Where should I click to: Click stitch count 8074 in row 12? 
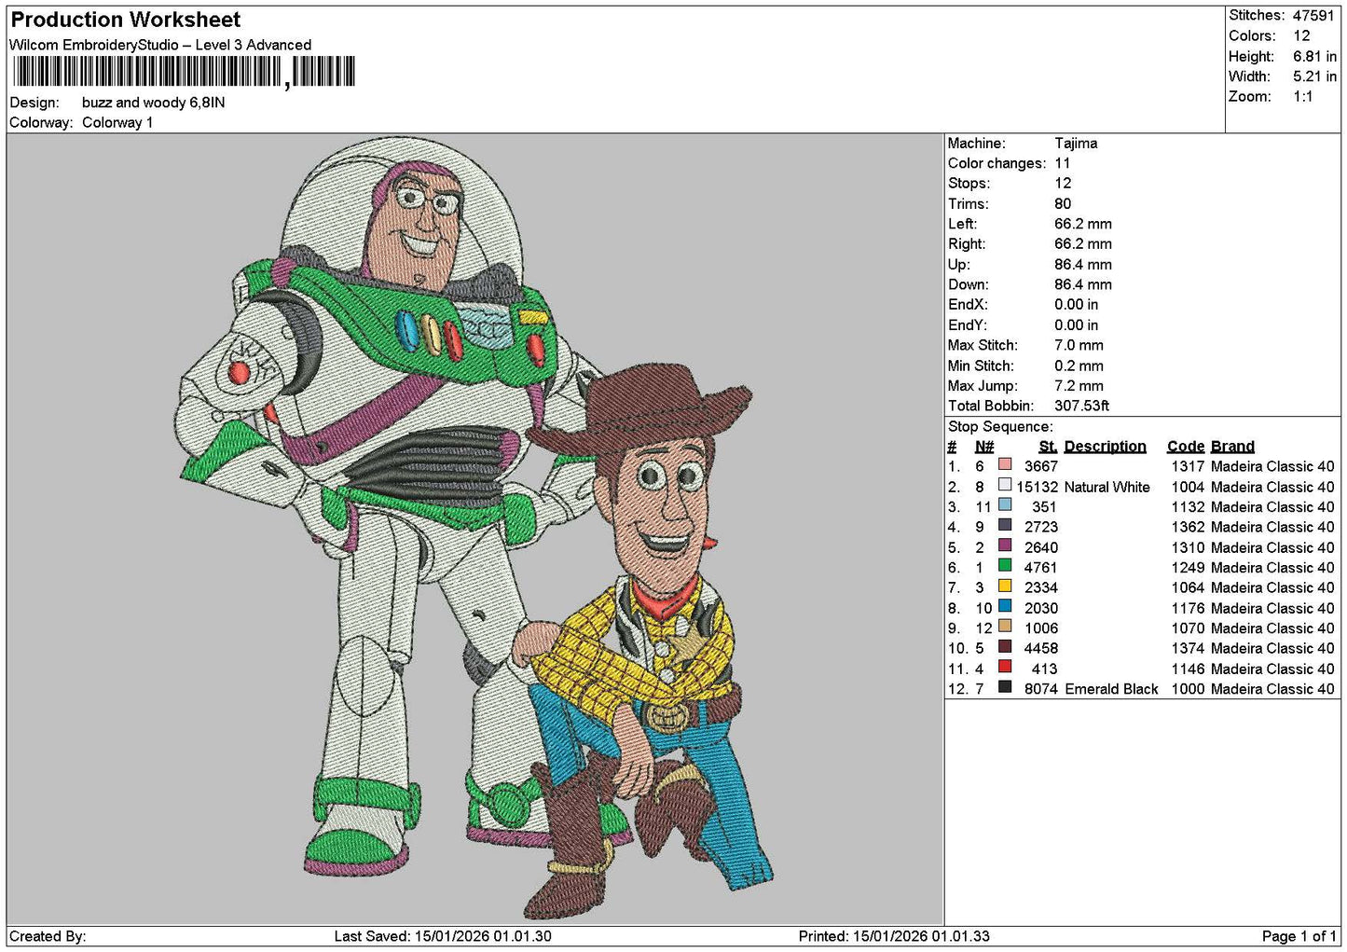tap(1041, 689)
